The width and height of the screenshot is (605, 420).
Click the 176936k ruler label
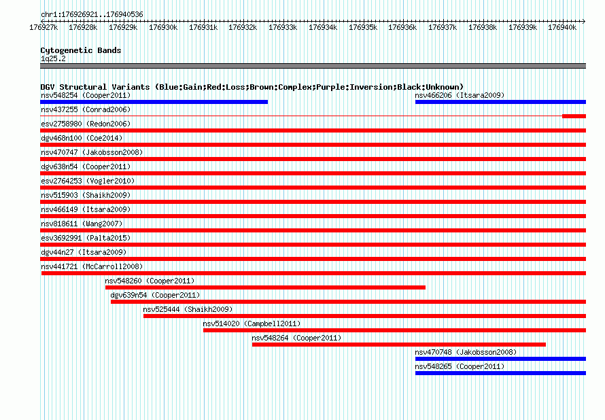[x=402, y=27]
